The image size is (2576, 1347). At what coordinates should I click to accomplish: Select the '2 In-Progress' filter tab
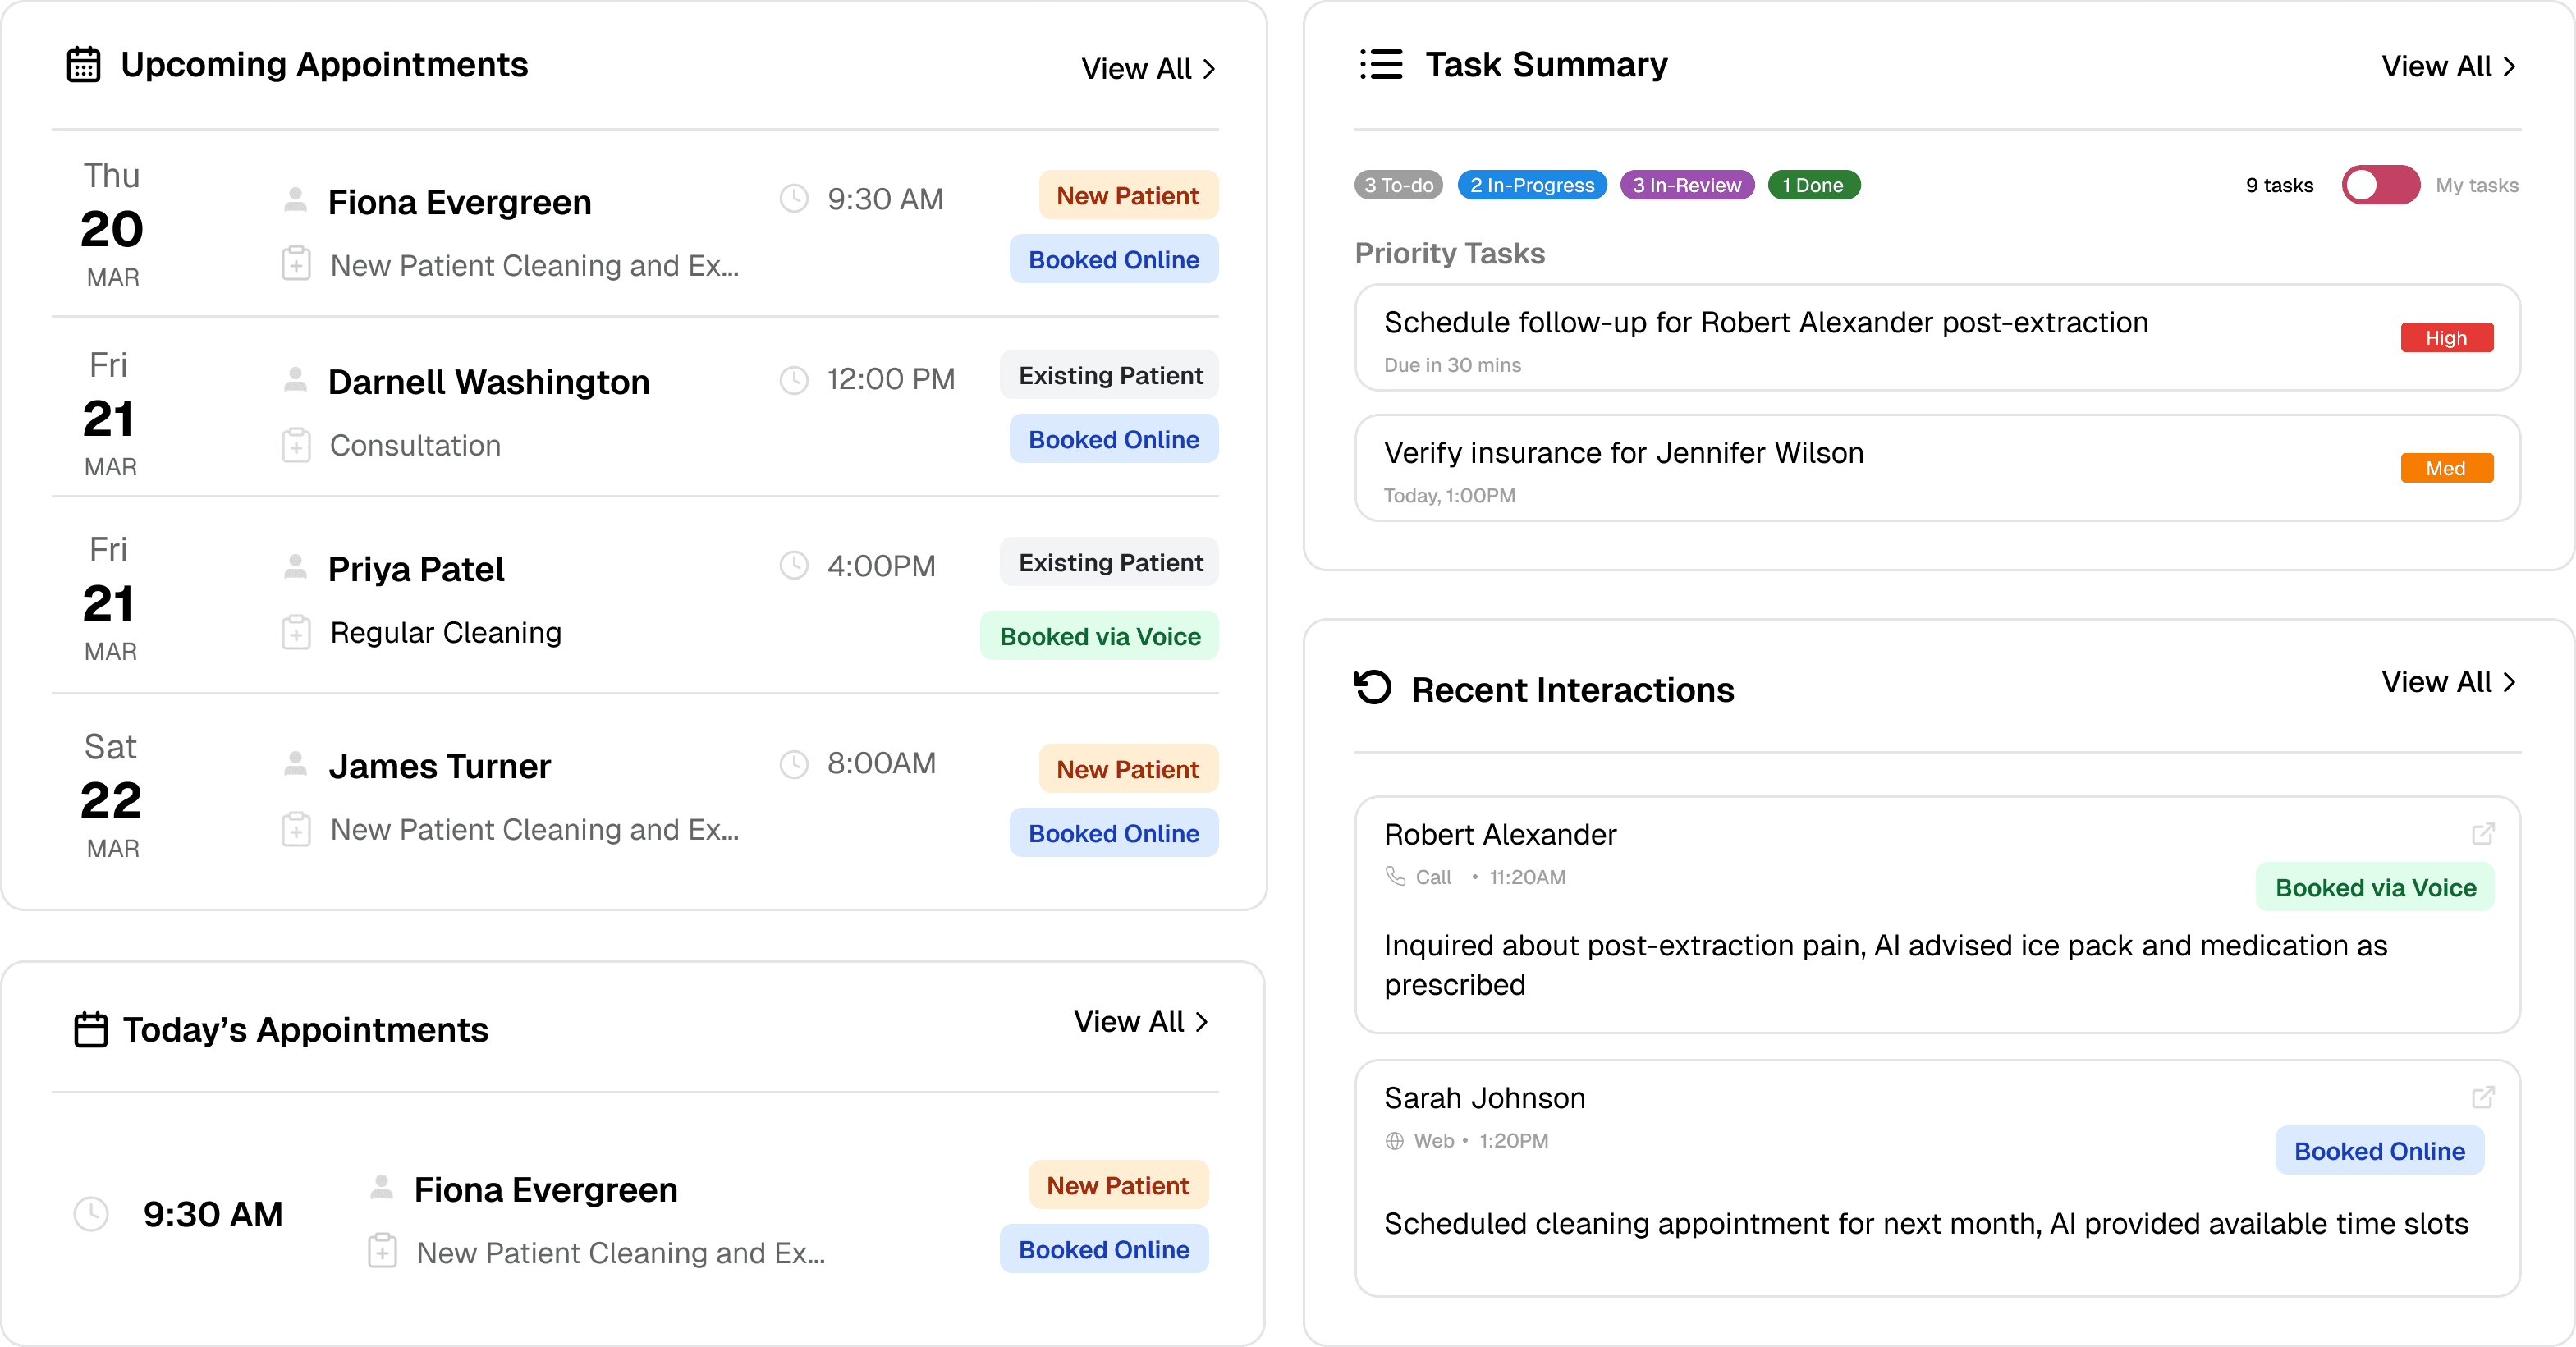(1532, 185)
